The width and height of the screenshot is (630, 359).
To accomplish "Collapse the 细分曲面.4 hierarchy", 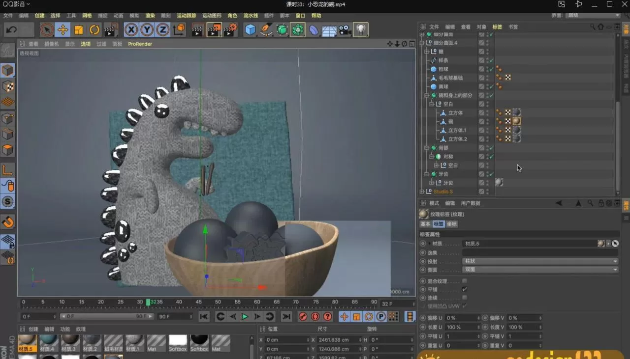I will click(x=422, y=43).
